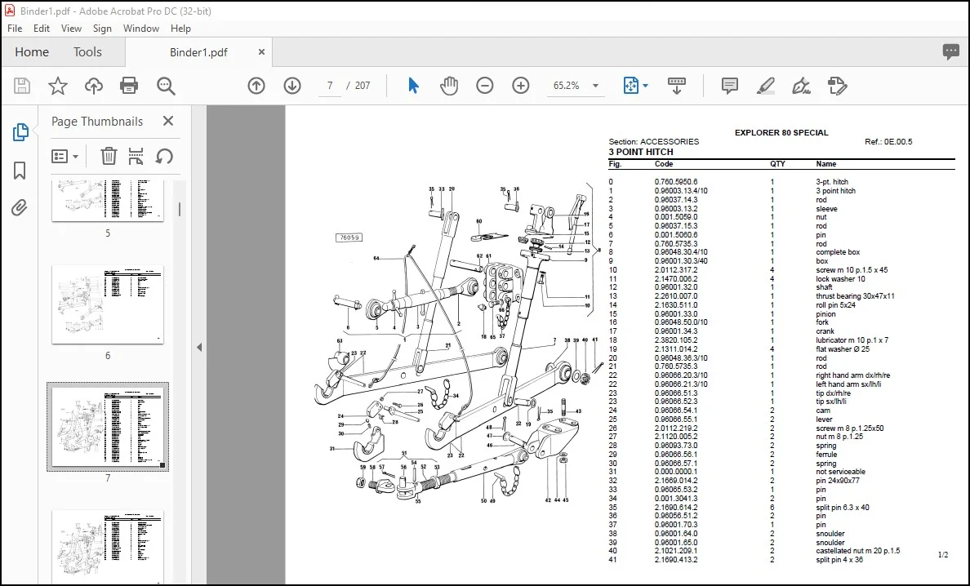The width and height of the screenshot is (970, 586).
Task: Open the fit page options dropdown arrow
Action: (x=645, y=86)
